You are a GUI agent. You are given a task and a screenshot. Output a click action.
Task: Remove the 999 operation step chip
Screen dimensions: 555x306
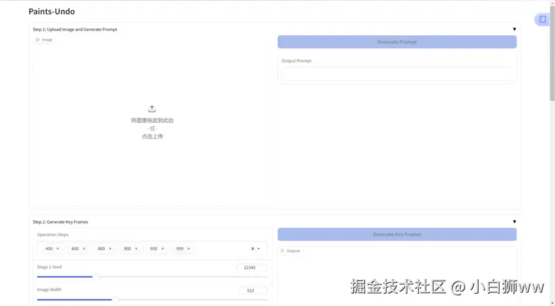[189, 249]
